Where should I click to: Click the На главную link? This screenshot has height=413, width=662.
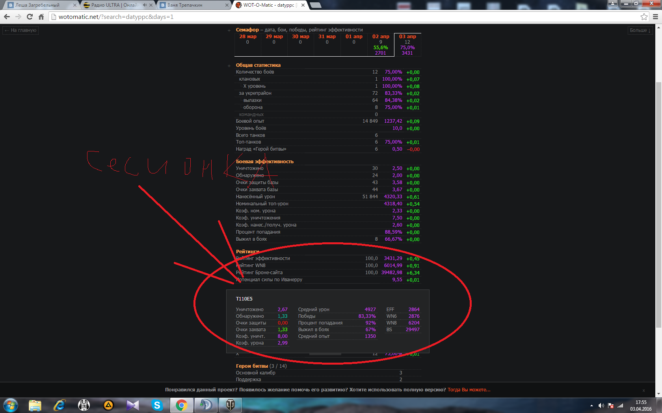click(20, 30)
